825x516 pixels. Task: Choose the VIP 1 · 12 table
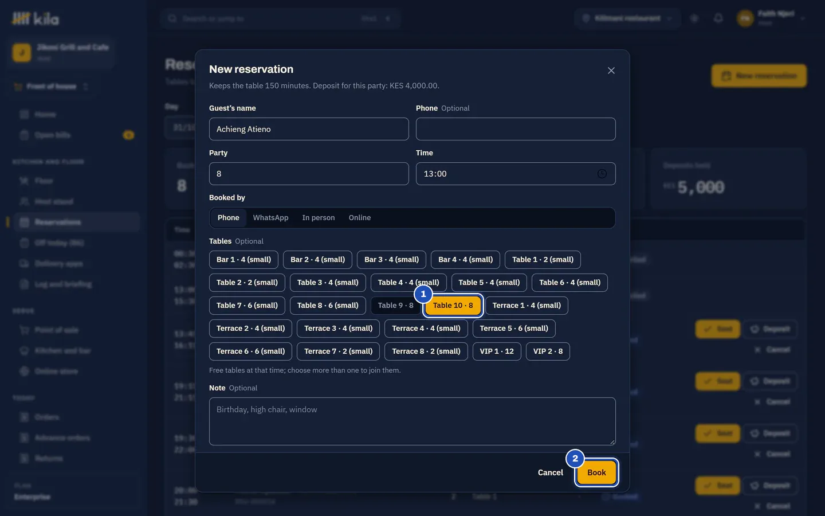497,351
